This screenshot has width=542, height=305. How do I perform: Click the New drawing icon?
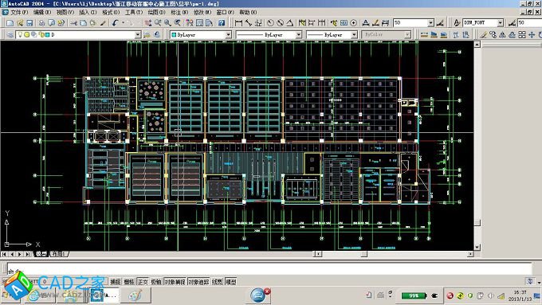pos(10,23)
